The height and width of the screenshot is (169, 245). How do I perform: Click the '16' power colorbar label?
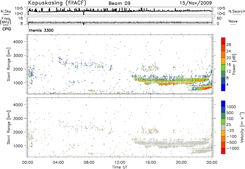click(228, 65)
